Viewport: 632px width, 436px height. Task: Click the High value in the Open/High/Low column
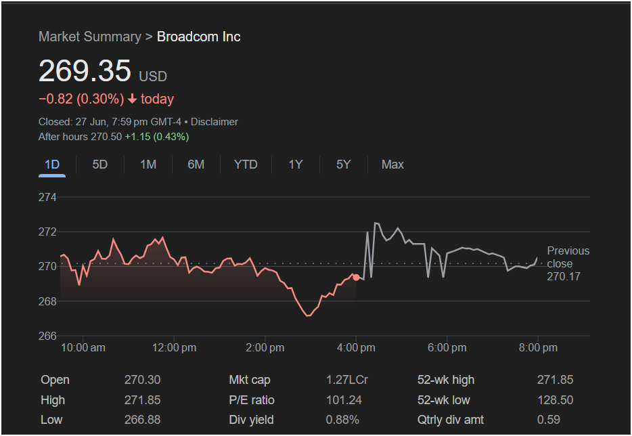tap(142, 400)
